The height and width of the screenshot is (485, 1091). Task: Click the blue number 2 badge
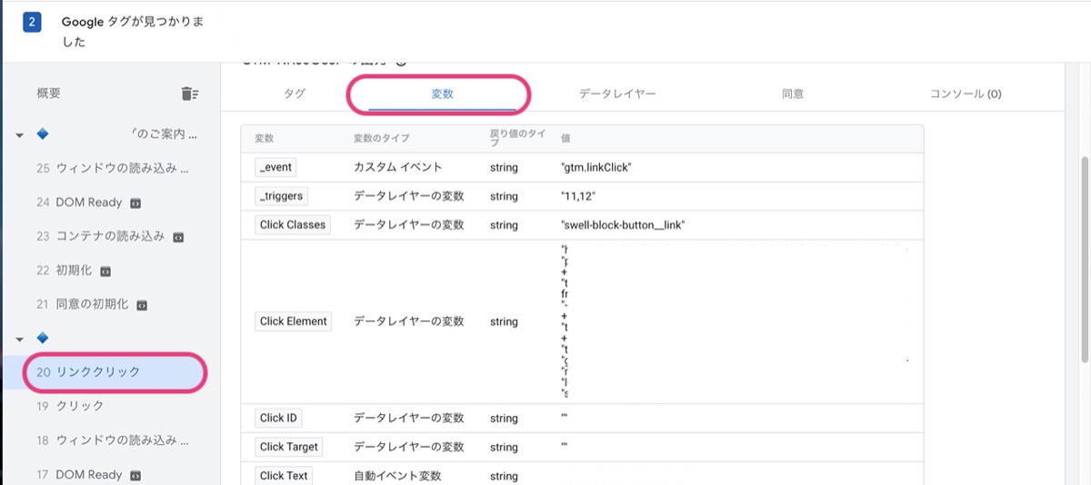point(33,22)
